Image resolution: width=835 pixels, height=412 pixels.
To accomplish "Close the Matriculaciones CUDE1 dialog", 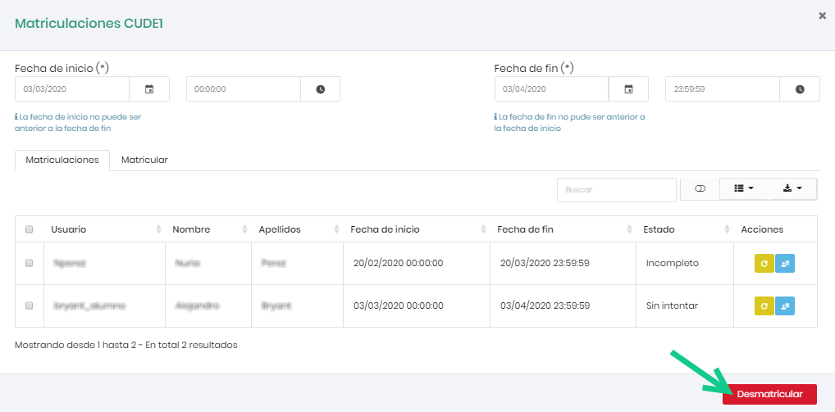I will coord(822,16).
